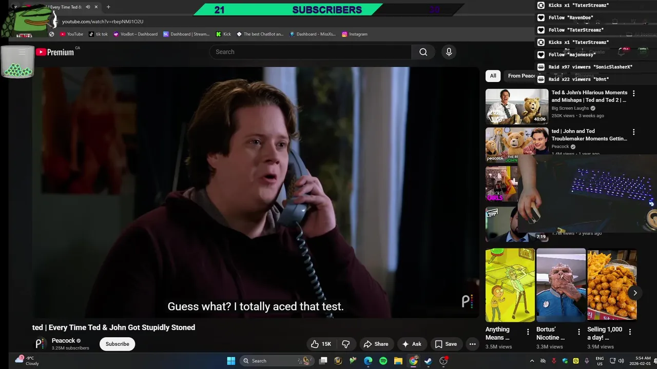Open Steam from taskbar
The image size is (657, 369).
pos(428,361)
